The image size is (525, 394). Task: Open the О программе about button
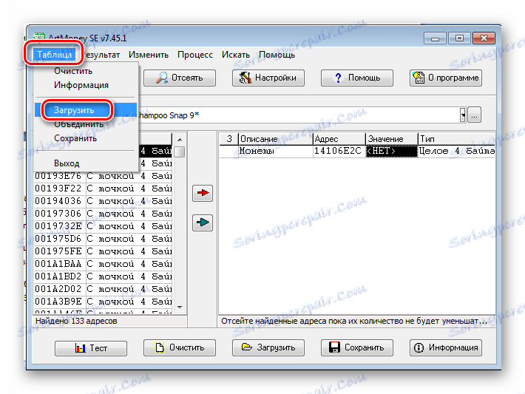[x=446, y=78]
